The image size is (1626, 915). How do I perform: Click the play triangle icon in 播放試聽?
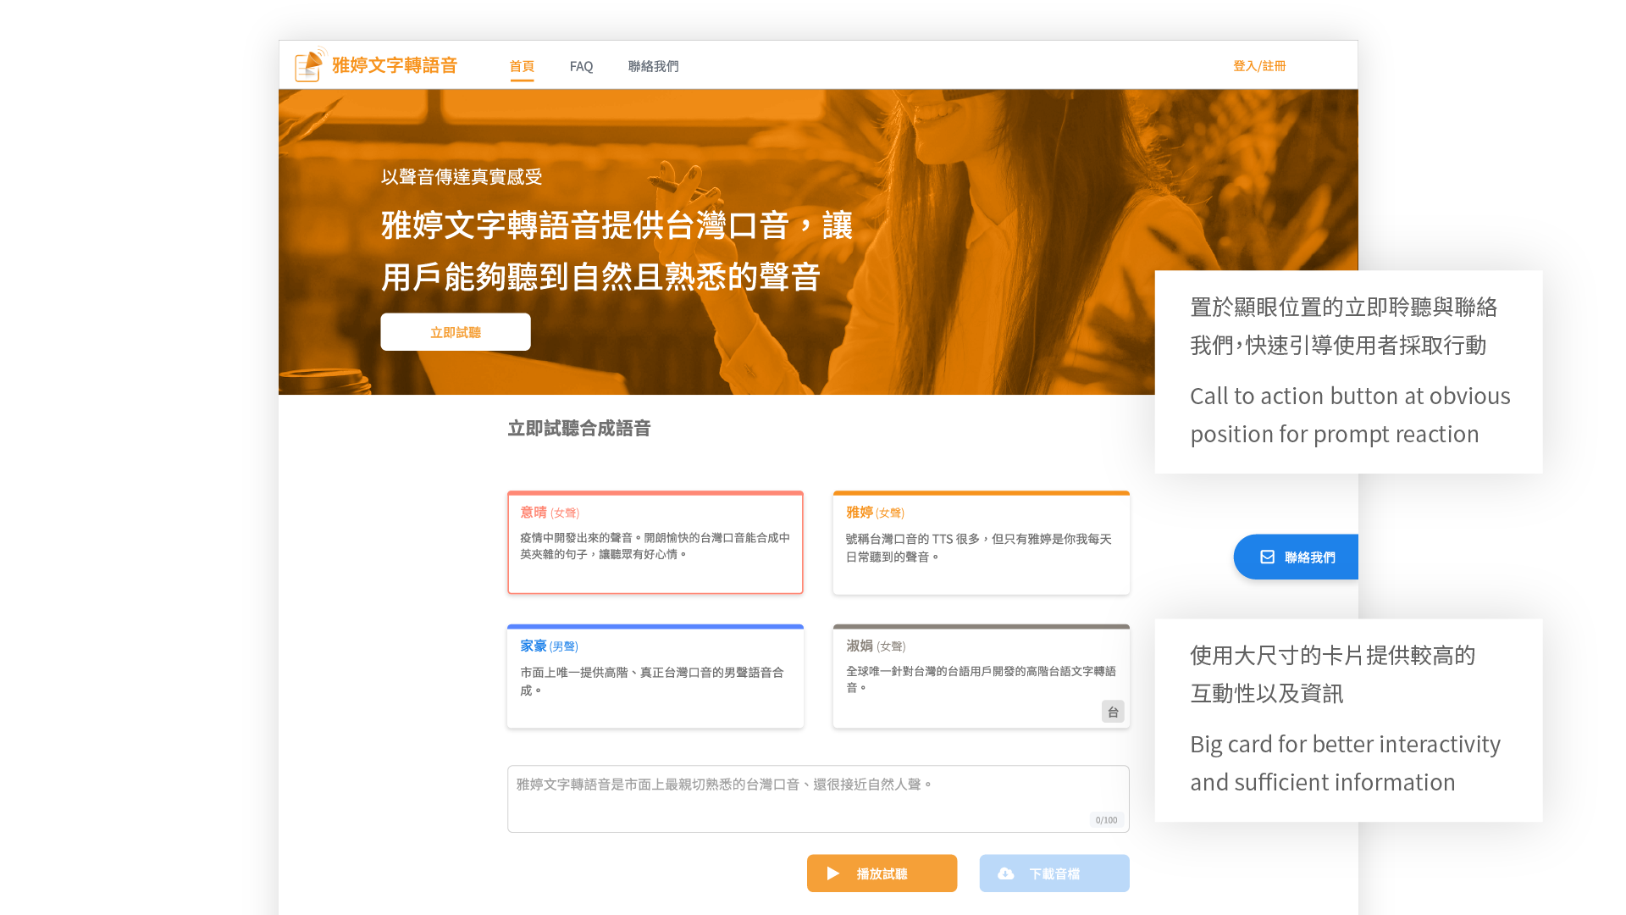pyautogui.click(x=833, y=873)
